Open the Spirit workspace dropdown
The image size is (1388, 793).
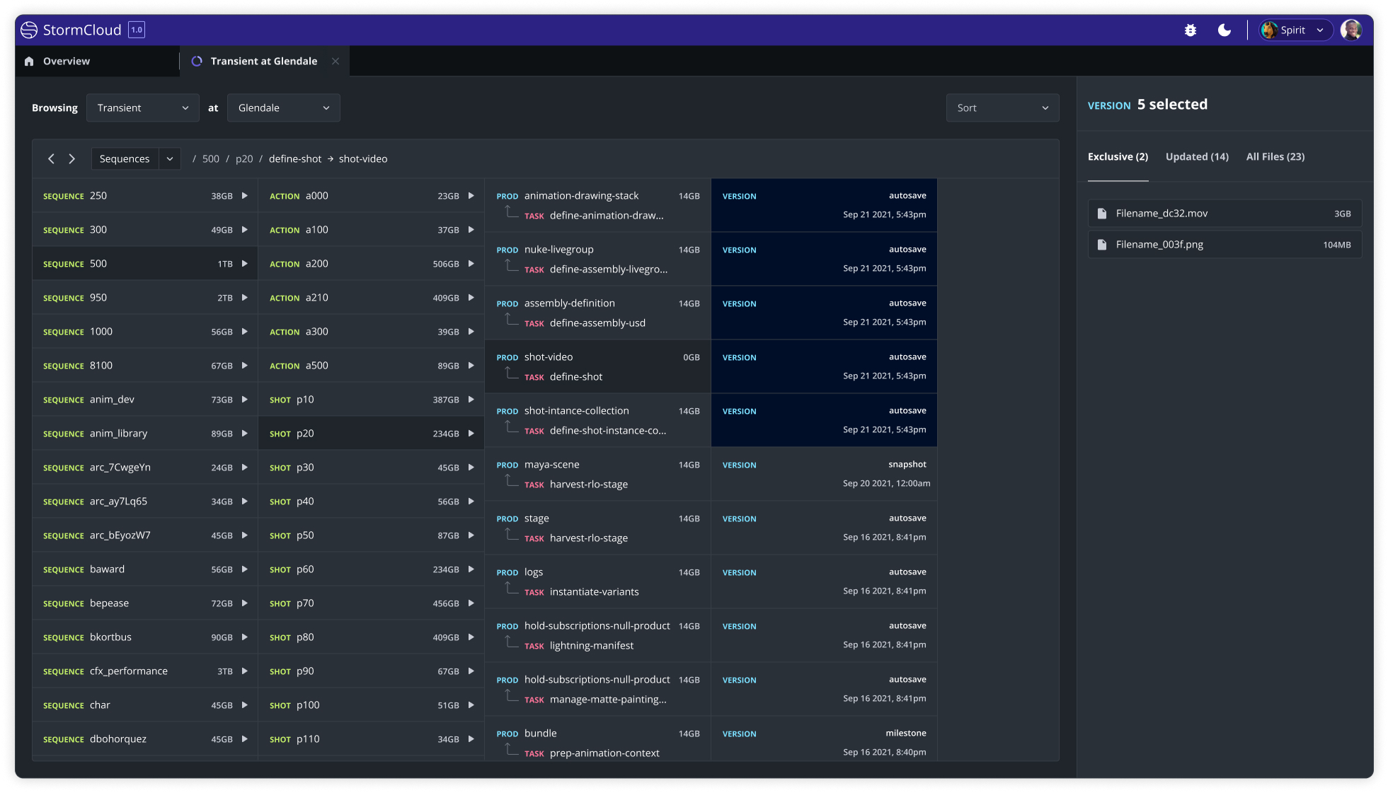(x=1295, y=30)
